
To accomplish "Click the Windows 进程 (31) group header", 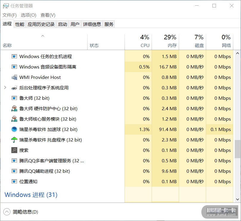I will 31,195.
